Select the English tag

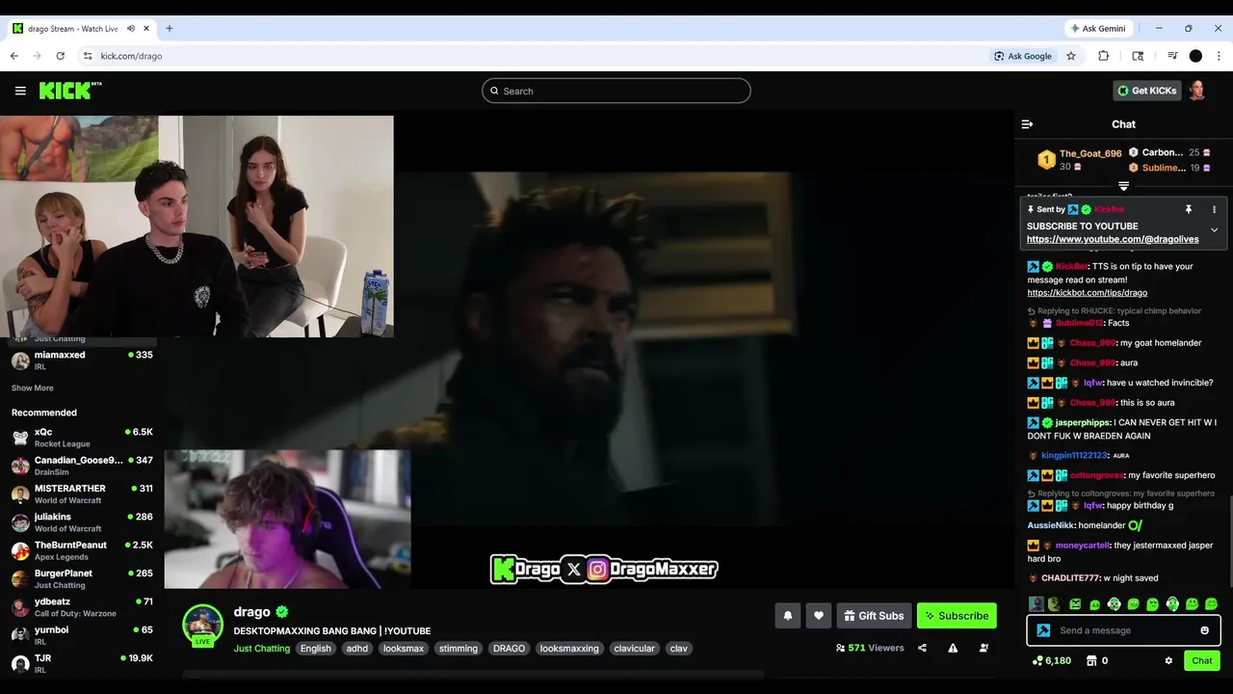315,649
